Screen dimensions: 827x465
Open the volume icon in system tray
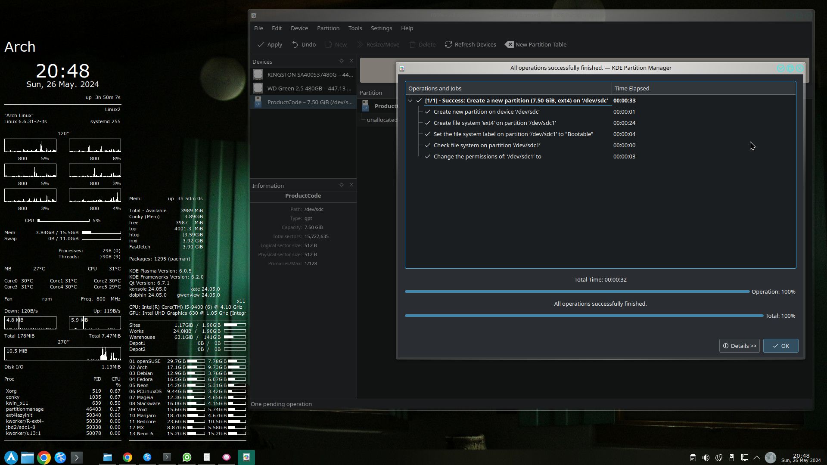706,458
